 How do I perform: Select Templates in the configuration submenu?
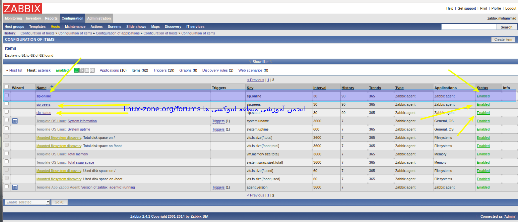coord(37,27)
